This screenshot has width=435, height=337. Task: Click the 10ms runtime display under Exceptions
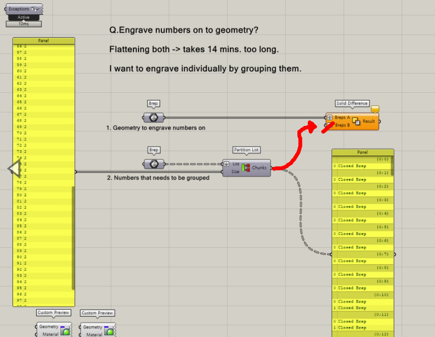click(23, 23)
